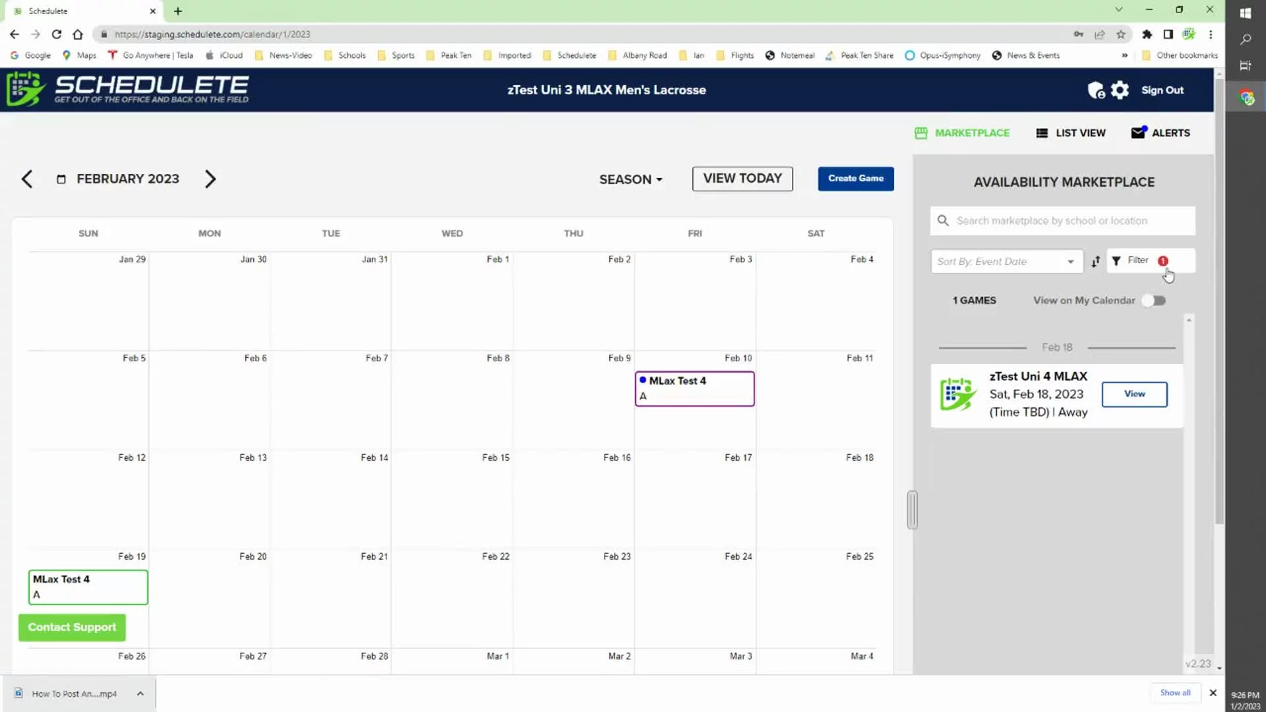This screenshot has width=1266, height=712.
Task: Open the Peak Ten bookmark folder
Action: tap(449, 55)
